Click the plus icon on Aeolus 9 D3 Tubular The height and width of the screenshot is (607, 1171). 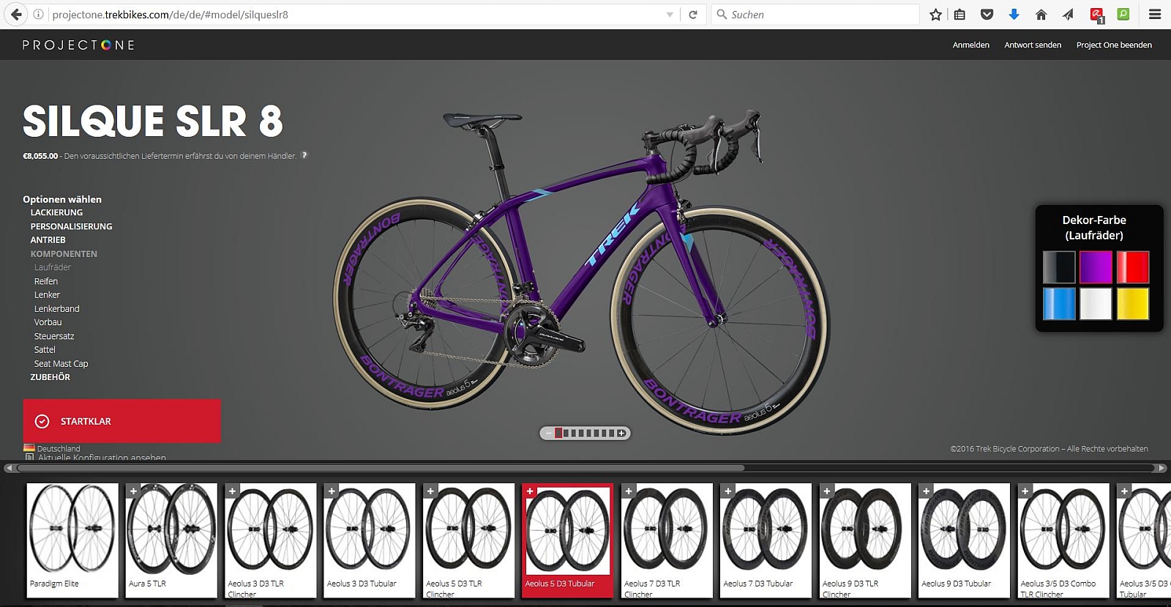click(926, 491)
